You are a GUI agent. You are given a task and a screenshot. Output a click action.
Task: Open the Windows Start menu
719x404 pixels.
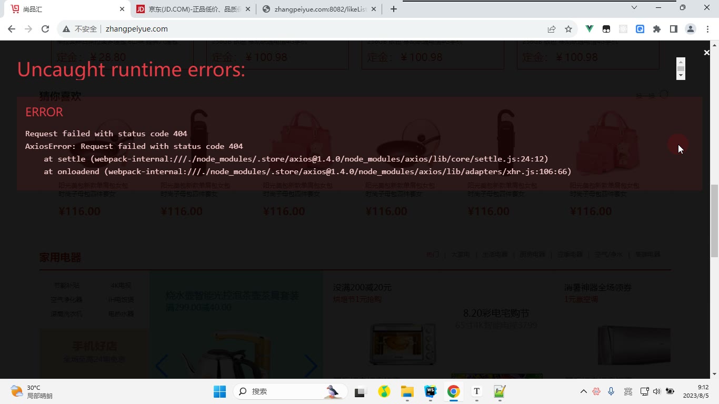pos(219,391)
